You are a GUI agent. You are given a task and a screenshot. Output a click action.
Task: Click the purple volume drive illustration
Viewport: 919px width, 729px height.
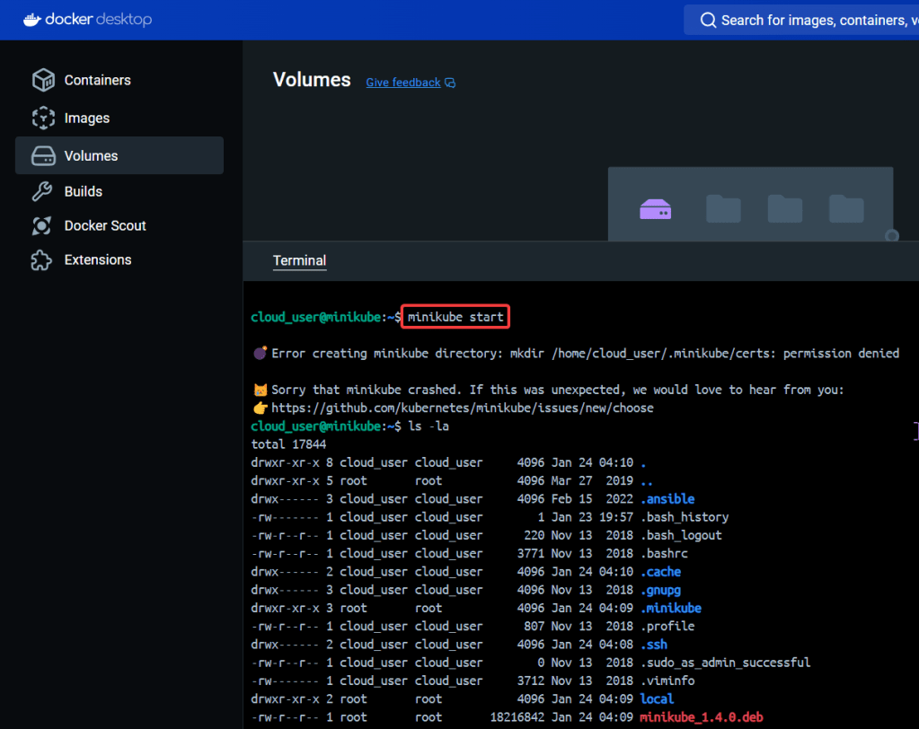[x=656, y=210]
